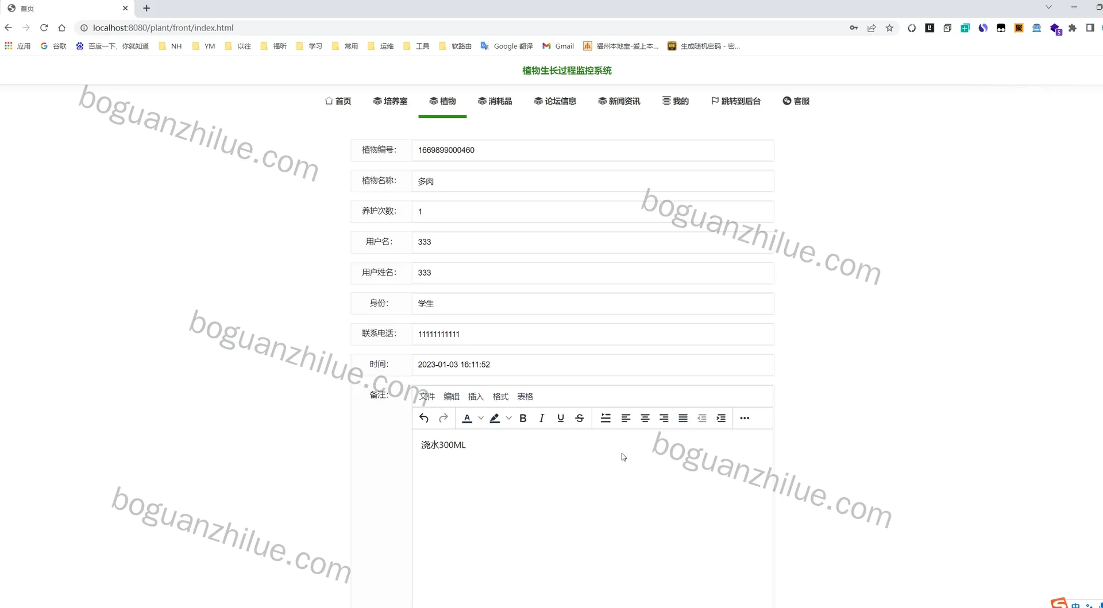Bookmark this page with the star icon
1103x608 pixels.
coord(889,28)
